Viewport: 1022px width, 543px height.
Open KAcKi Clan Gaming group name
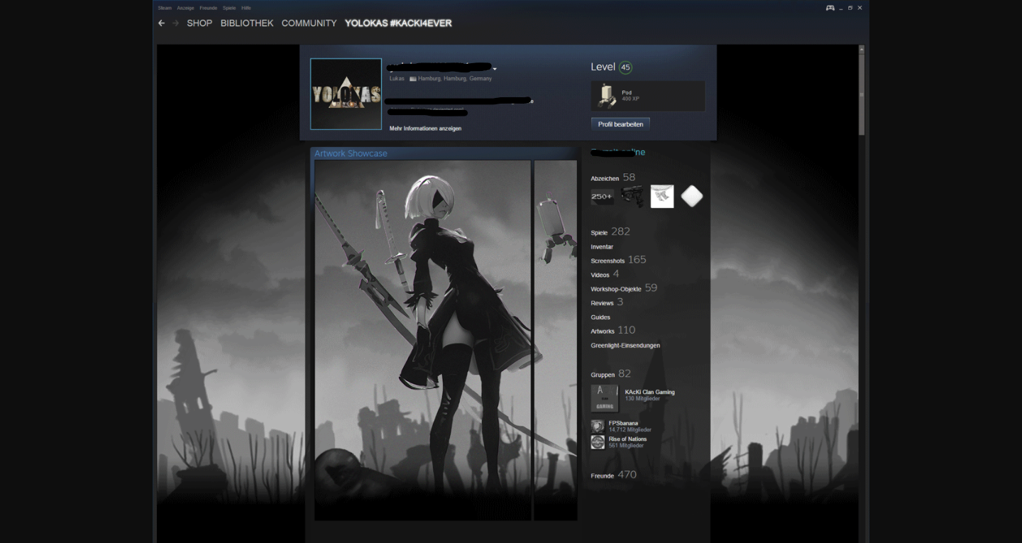[650, 392]
